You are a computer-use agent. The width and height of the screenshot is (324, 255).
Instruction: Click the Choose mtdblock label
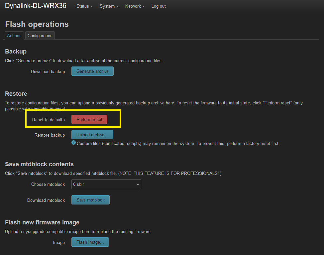point(48,184)
